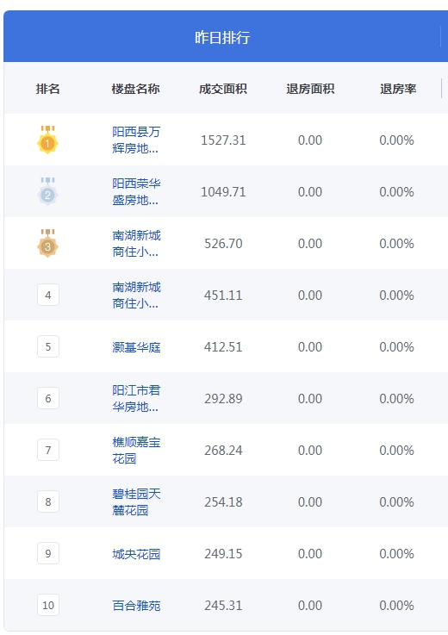Click the 退房面积 column header

click(310, 89)
